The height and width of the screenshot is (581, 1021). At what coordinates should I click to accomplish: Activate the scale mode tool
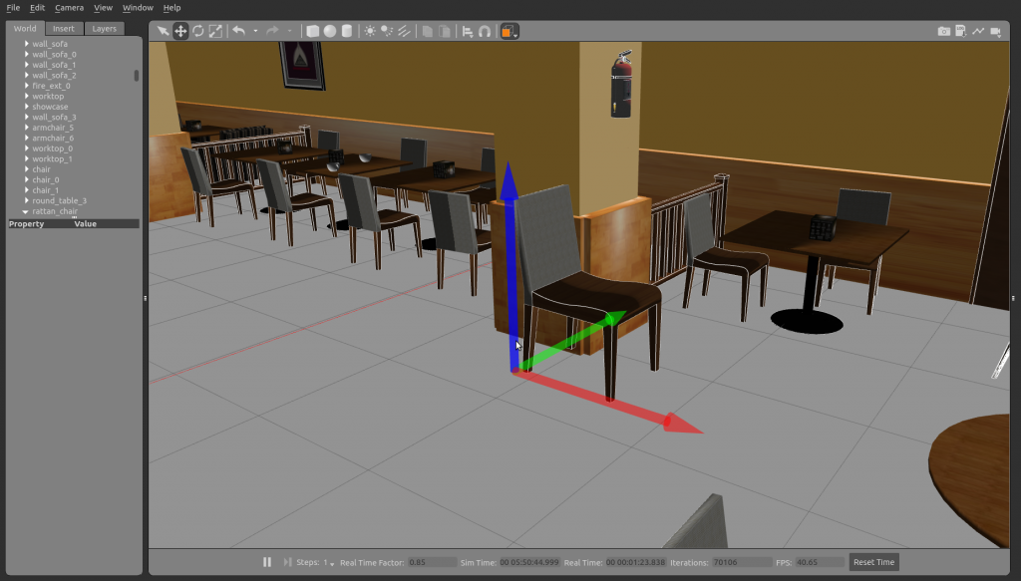[215, 31]
